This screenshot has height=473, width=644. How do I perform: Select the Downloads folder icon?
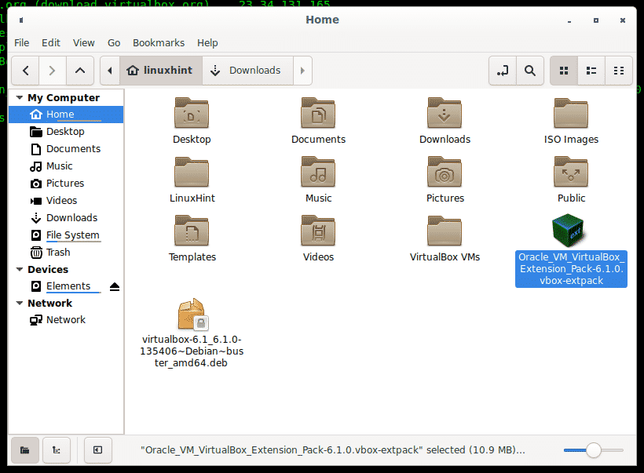[x=445, y=113]
